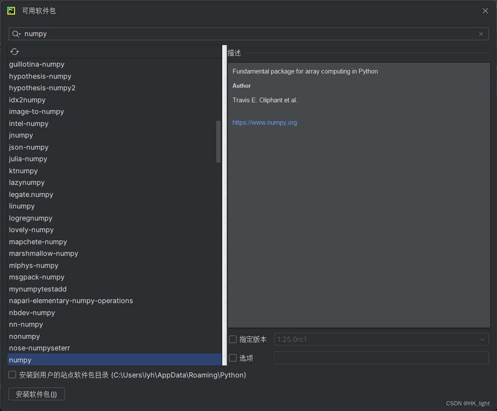Click the Fundamental package description text
The image size is (497, 411).
[305, 71]
